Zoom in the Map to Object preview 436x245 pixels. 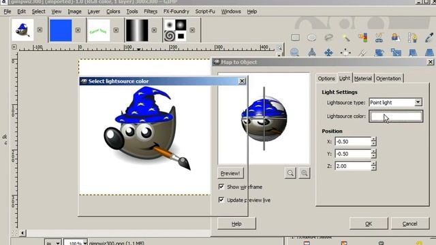(305, 173)
